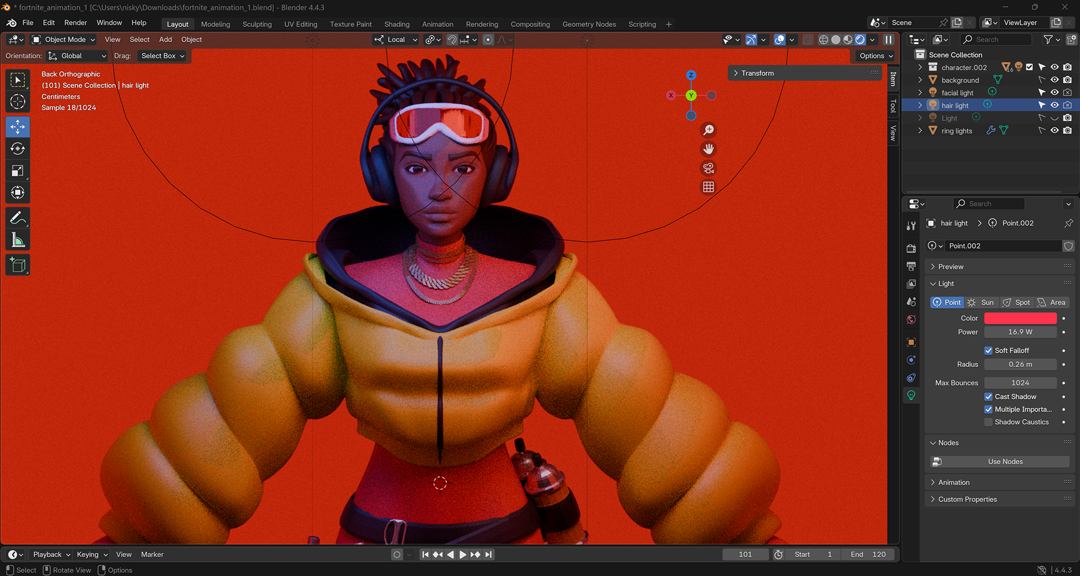Open the Scene properties tab
This screenshot has width=1080, height=576.
point(911,302)
